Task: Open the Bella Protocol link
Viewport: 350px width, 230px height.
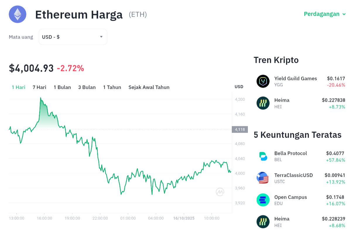Action: click(x=291, y=153)
